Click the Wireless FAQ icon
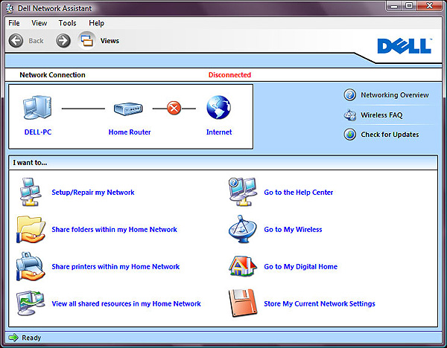Screen dimensions: 447x348 click(350, 115)
